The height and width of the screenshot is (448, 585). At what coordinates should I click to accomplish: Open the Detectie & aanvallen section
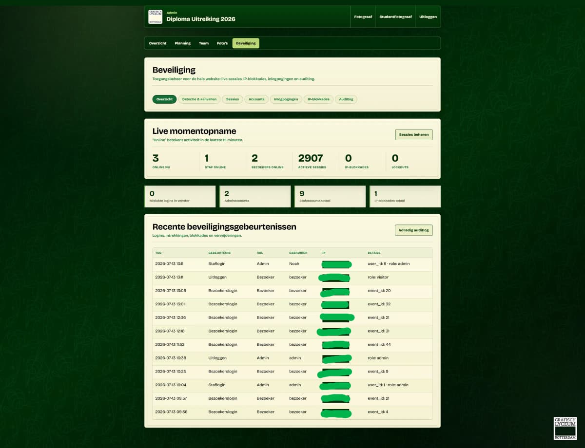tap(199, 99)
